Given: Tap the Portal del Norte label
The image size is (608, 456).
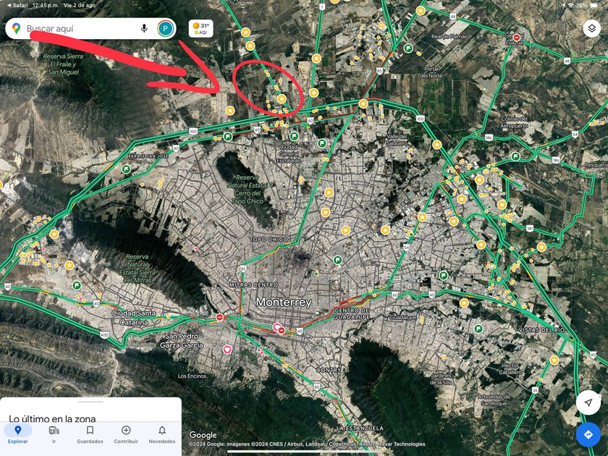Looking at the screenshot, I should [431, 72].
